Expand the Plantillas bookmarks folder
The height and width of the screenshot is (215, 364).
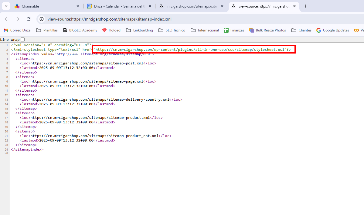(x=47, y=30)
